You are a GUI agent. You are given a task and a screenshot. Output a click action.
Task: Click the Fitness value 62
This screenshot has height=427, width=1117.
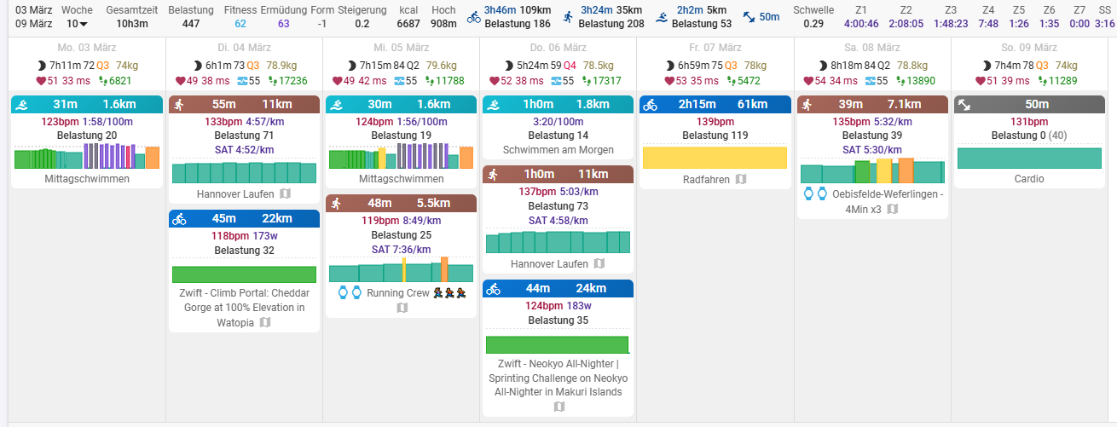point(240,23)
